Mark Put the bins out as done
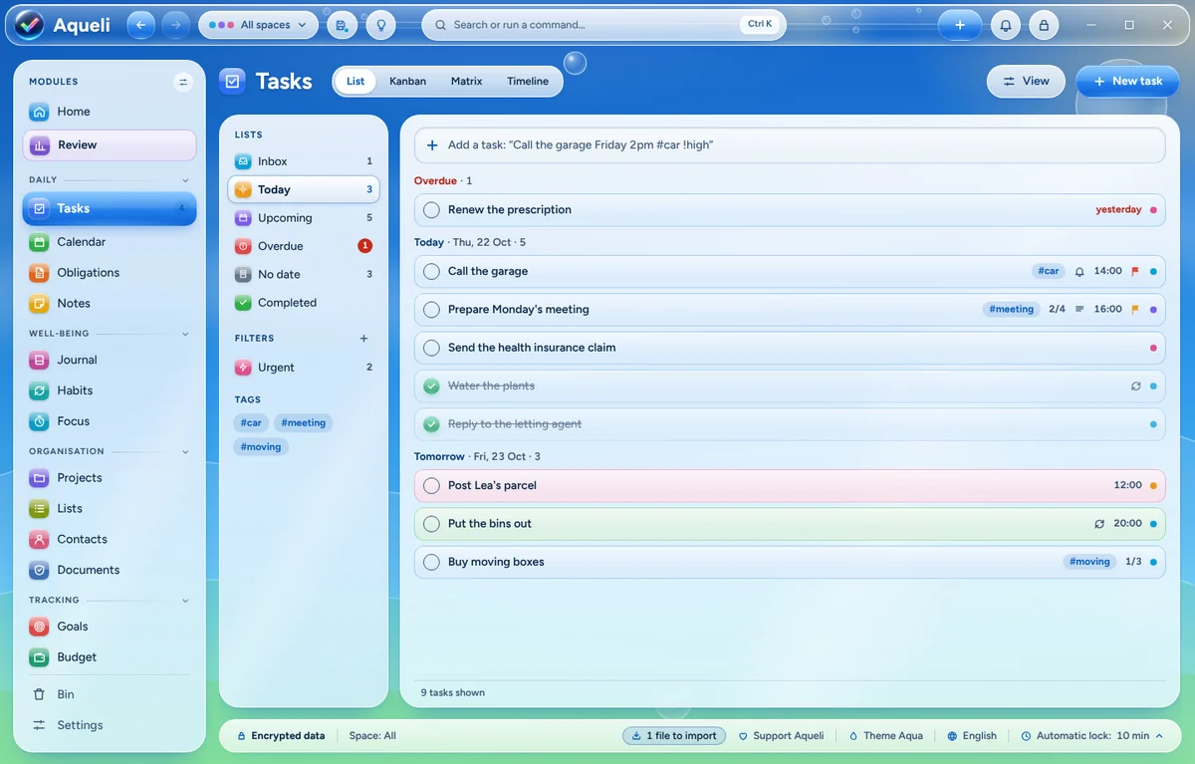The height and width of the screenshot is (764, 1195). [431, 524]
